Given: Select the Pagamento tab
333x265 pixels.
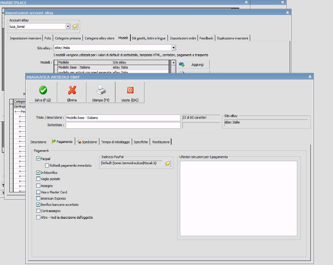Looking at the screenshot, I should [62, 142].
